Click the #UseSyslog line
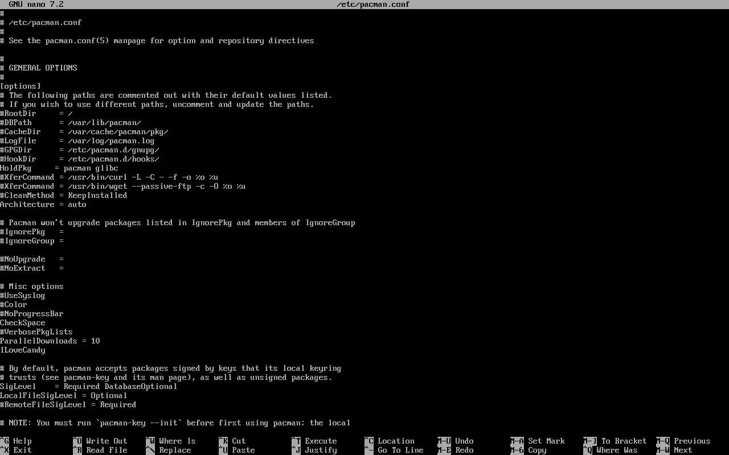This screenshot has width=729, height=455. 23,295
